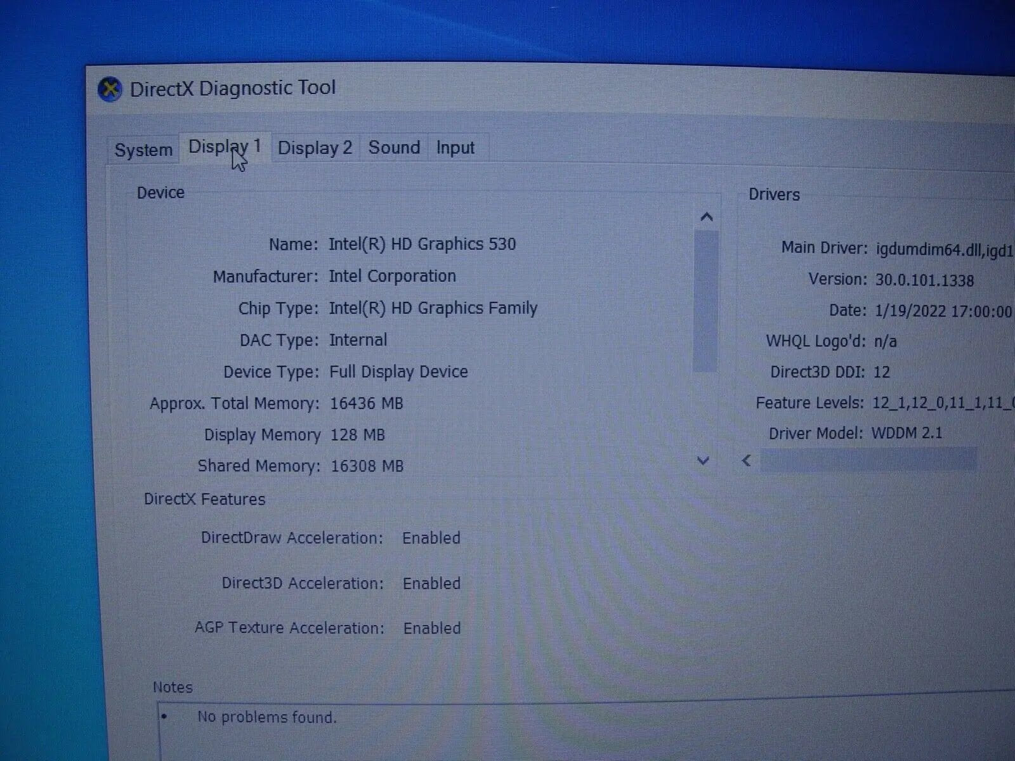Click the Direct3D DDI value 12
This screenshot has width=1015, height=761.
[x=881, y=372]
